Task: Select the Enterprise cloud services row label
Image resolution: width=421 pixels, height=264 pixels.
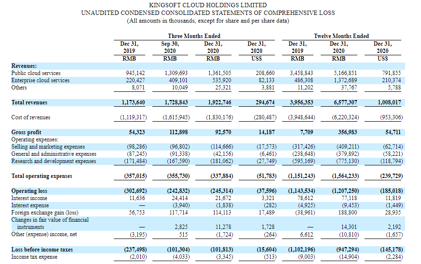Action: 41,80
